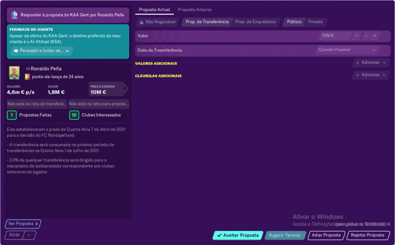Click the speech bubble icon beside Persuadir
395x245 pixels.
[16, 51]
